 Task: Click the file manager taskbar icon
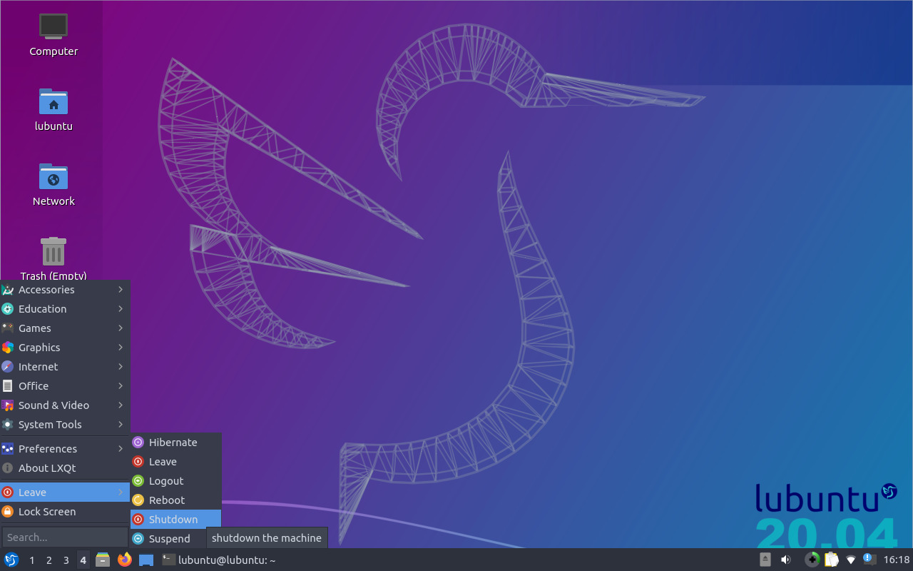[103, 560]
